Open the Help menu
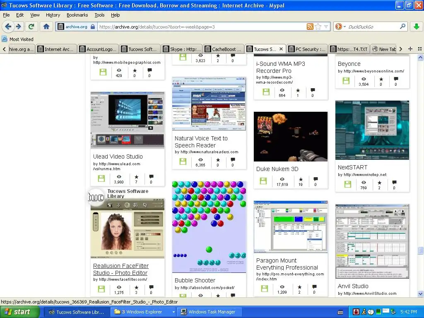 [x=115, y=15]
